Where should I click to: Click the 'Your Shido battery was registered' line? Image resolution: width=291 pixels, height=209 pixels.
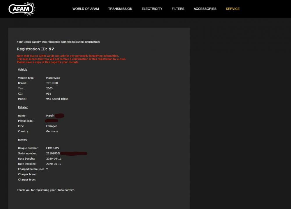(x=58, y=42)
